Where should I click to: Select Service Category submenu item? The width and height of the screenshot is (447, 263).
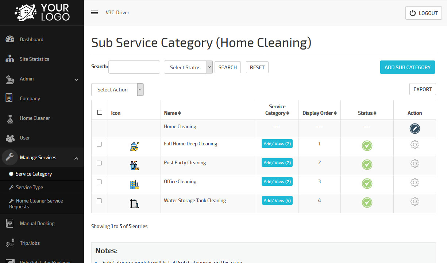[42, 174]
